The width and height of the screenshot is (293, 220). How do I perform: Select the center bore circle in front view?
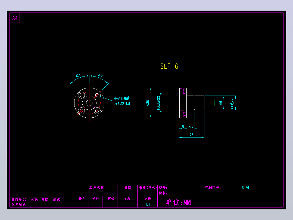tap(89, 103)
